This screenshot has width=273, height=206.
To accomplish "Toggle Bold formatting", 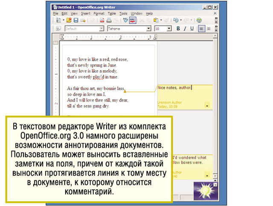I will 178,29.
